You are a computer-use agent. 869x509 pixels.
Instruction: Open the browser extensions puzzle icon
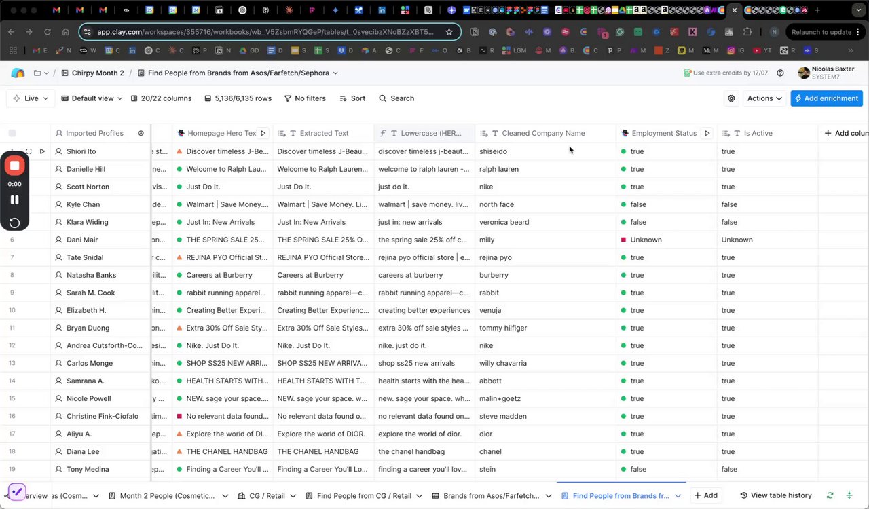(747, 32)
